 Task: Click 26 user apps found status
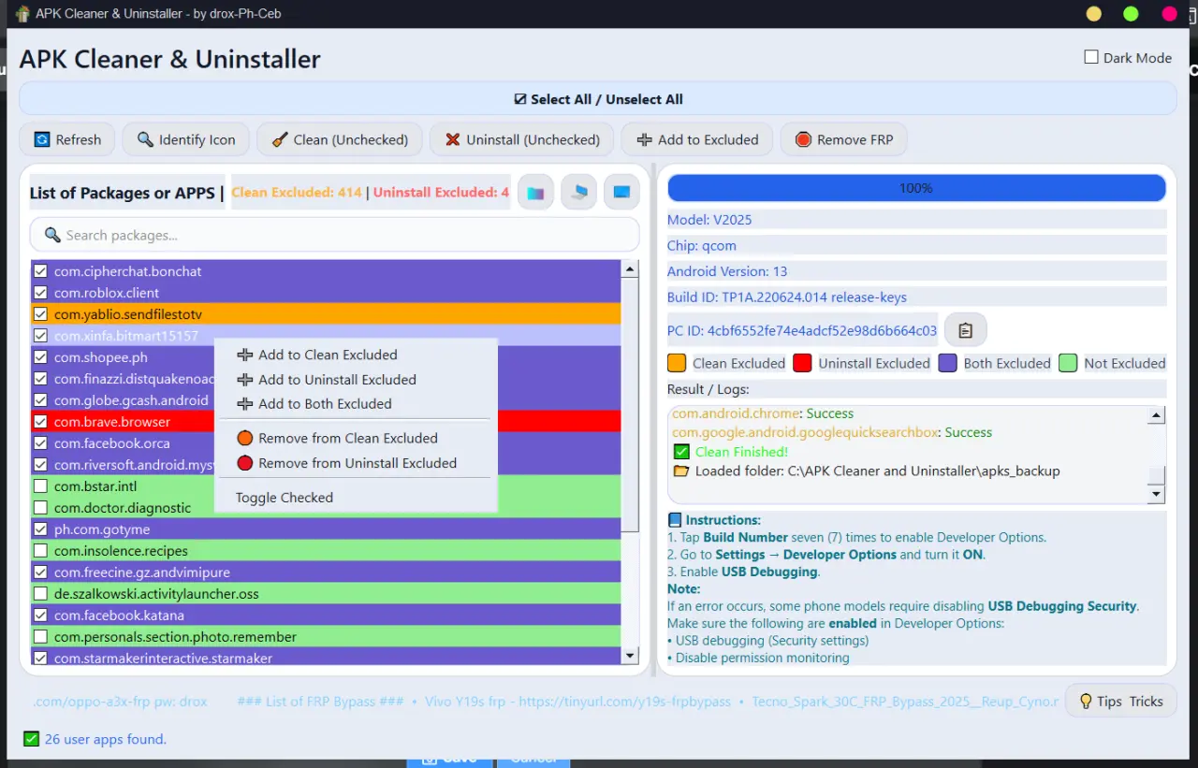click(x=105, y=739)
